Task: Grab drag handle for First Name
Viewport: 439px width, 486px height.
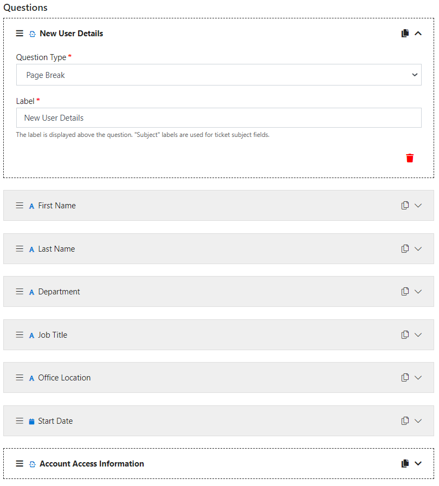Action: point(20,206)
